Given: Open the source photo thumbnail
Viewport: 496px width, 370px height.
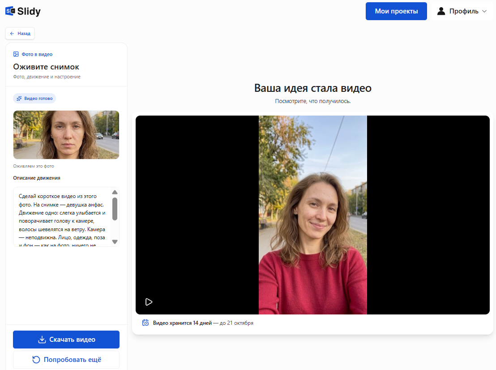Looking at the screenshot, I should click(x=66, y=135).
